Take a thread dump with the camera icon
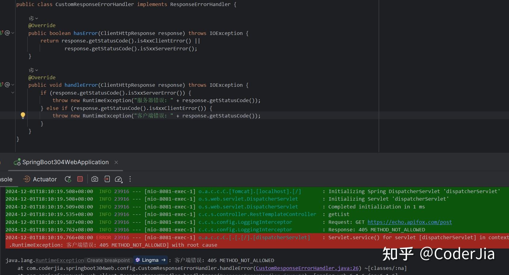The width and height of the screenshot is (509, 275). pos(94,179)
